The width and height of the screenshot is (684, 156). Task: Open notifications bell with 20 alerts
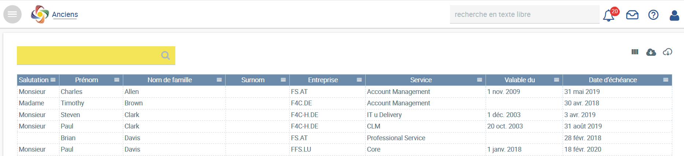pos(609,15)
